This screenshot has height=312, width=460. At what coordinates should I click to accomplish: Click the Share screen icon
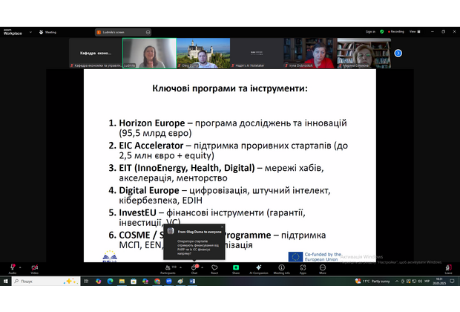click(x=235, y=268)
